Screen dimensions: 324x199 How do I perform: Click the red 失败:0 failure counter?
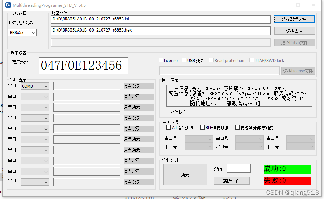[287, 181]
